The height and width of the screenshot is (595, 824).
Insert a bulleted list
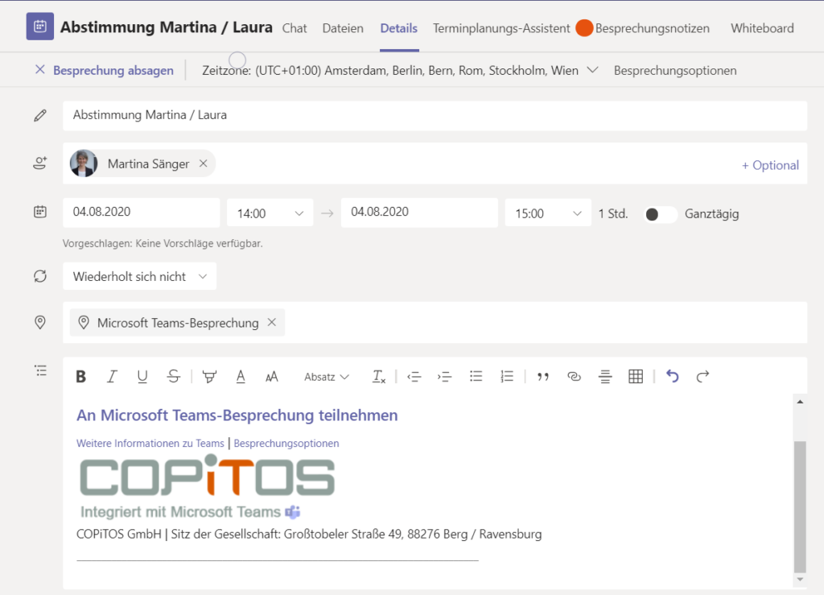pos(476,376)
